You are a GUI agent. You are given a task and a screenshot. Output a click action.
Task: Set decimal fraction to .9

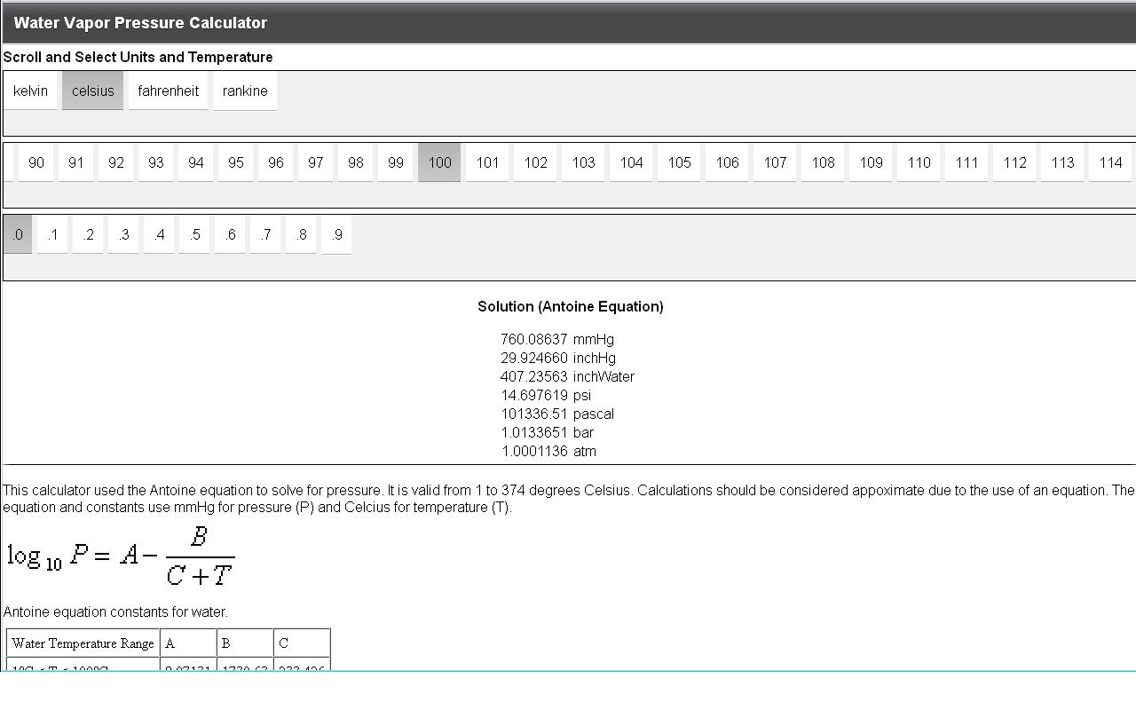[x=336, y=234]
